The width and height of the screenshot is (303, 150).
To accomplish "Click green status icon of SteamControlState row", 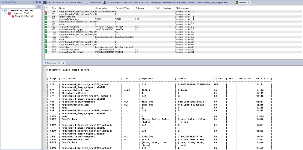I will [46, 17].
